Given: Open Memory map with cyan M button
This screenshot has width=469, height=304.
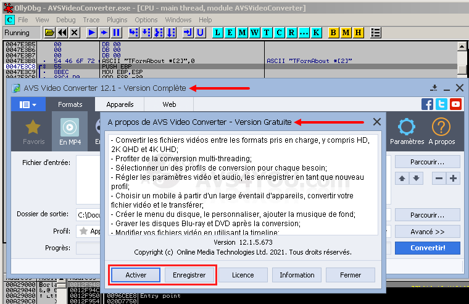Looking at the screenshot, I should click(243, 32).
